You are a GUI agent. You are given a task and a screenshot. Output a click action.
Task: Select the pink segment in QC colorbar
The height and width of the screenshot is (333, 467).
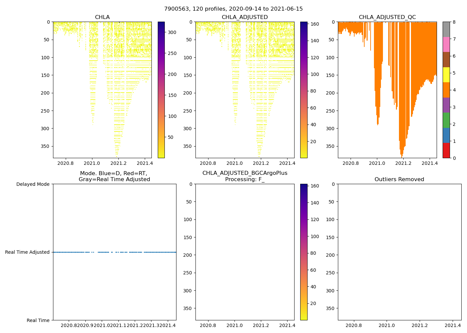pyautogui.click(x=446, y=44)
